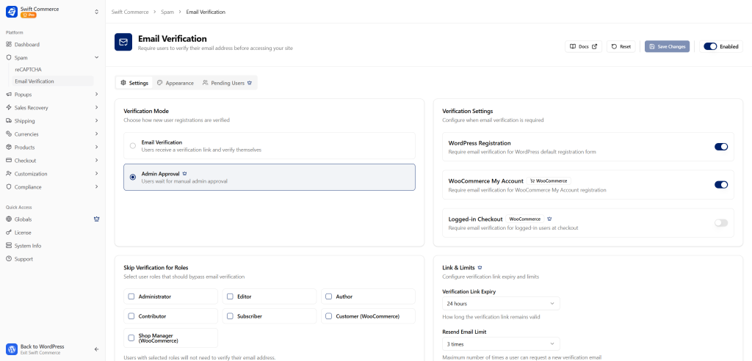The image size is (752, 361).
Task: Check the Contributor role checkbox
Action: click(x=131, y=316)
